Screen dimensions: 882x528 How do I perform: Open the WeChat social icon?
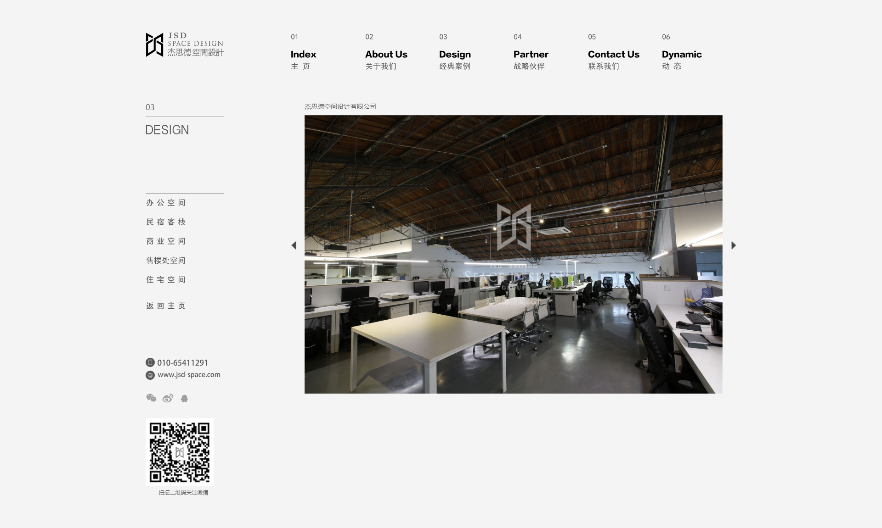151,398
